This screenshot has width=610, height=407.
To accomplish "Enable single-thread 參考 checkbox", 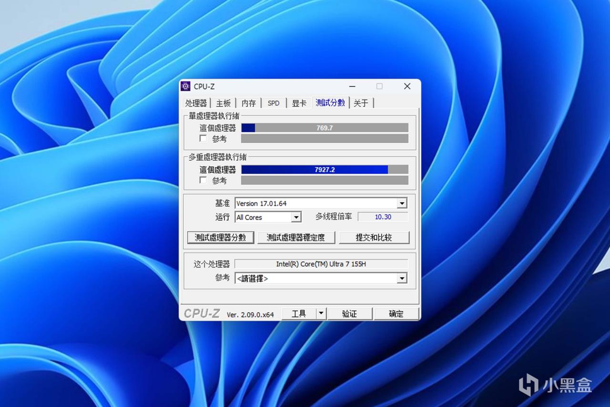I will pyautogui.click(x=203, y=138).
